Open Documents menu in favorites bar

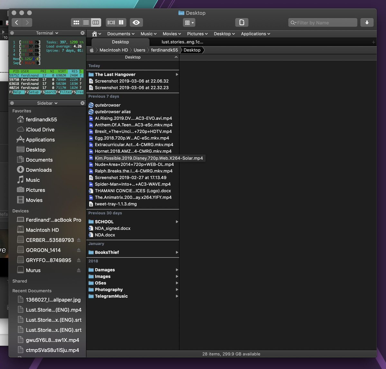(121, 34)
